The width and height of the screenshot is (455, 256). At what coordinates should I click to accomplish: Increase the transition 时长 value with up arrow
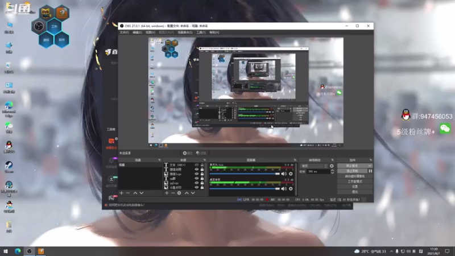coord(332,170)
